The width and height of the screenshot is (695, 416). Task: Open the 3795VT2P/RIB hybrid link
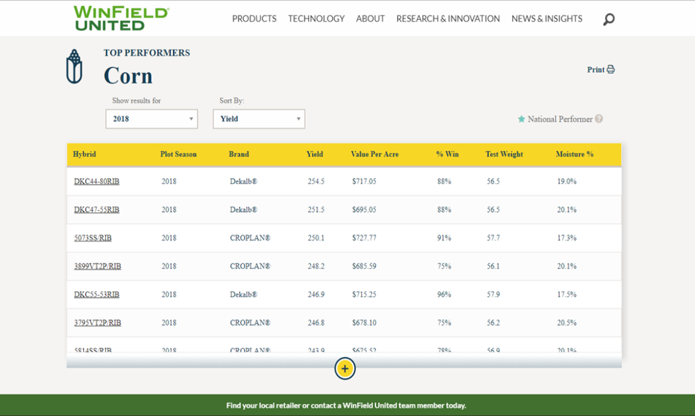point(97,323)
